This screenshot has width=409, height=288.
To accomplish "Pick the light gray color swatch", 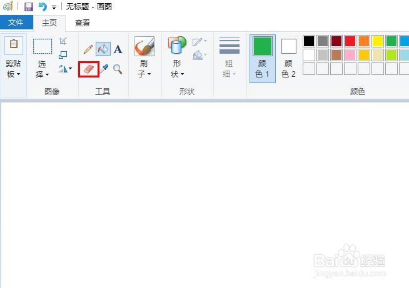I will [323, 55].
